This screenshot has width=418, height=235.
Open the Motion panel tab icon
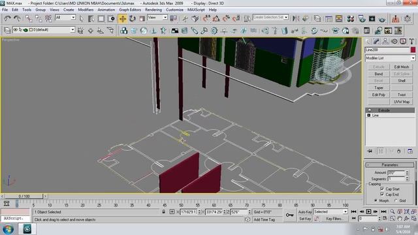394,41
